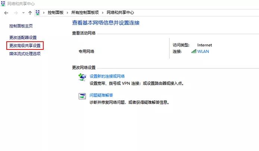The height and width of the screenshot is (151, 259).
Task: Expand chevron before 控制面板 in breadcrumb
Action: (44, 13)
